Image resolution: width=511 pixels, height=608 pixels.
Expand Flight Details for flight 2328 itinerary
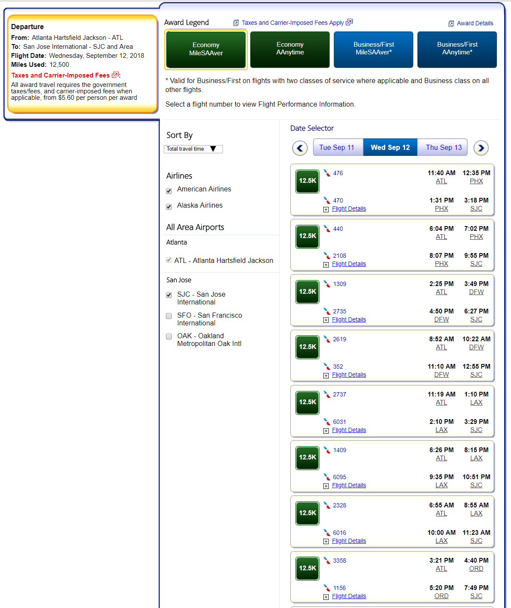(349, 541)
